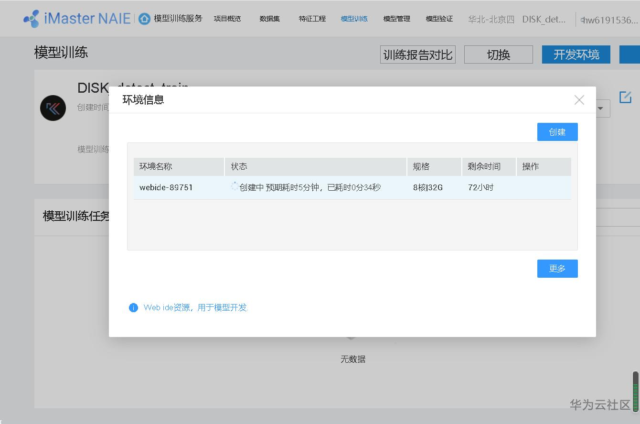Open the model training service home icon
This screenshot has width=640, height=424.
pos(144,19)
